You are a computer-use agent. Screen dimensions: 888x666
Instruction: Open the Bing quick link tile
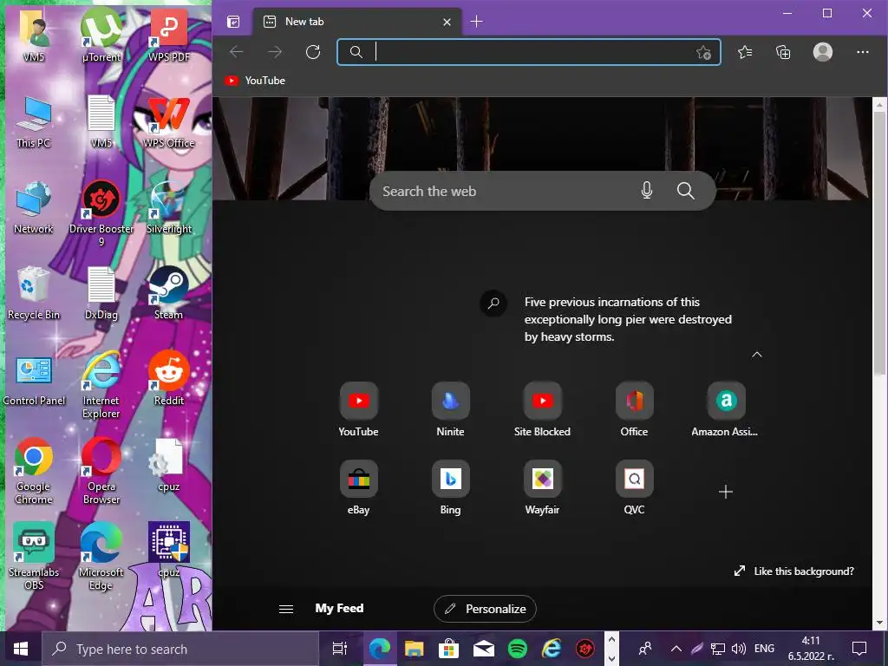click(x=450, y=487)
